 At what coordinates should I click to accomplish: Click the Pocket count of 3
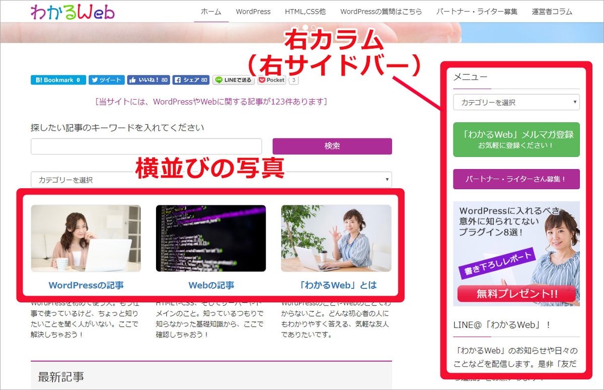tap(294, 80)
